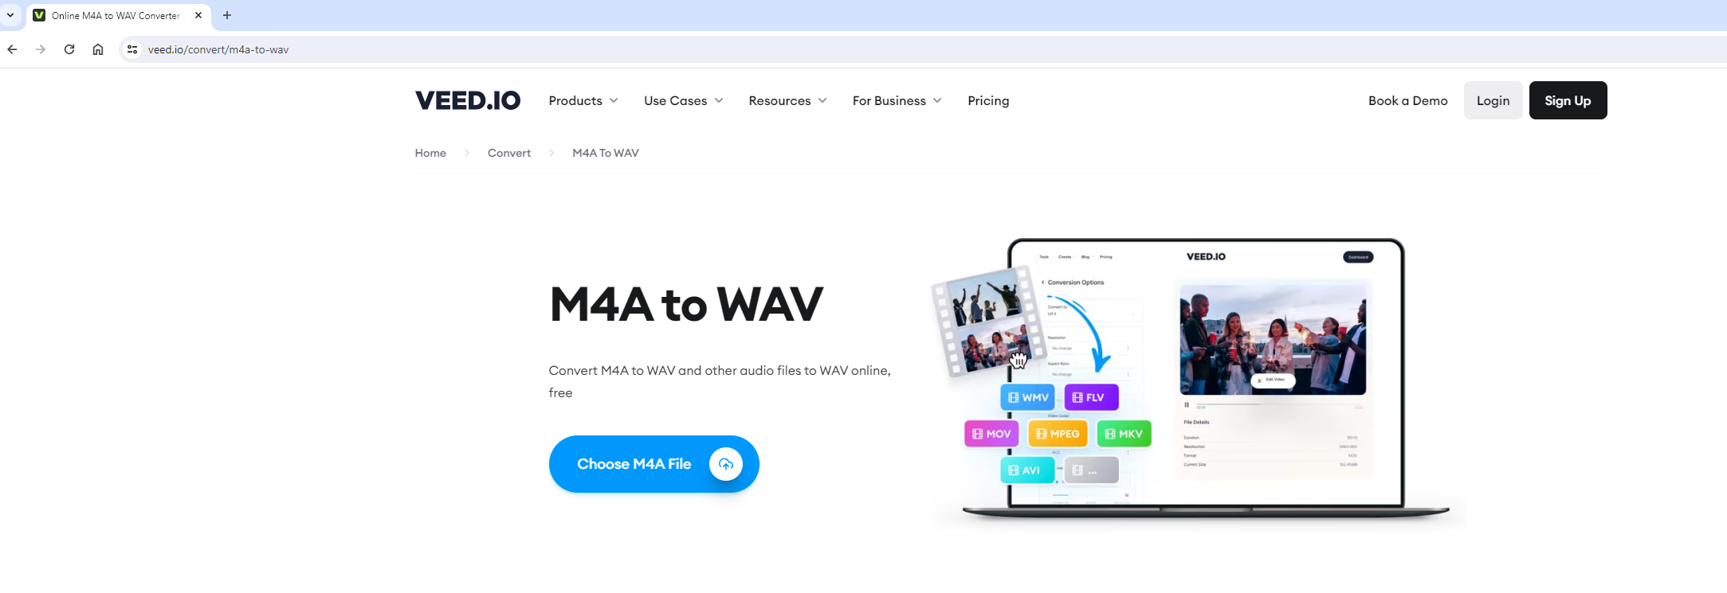Expand the Use Cases dropdown
The image size is (1727, 593).
[684, 100]
